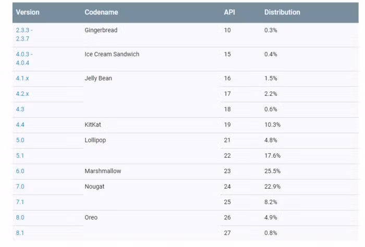Click the 5.0 Lollipop version link
This screenshot has height=247, width=365.
click(20, 140)
